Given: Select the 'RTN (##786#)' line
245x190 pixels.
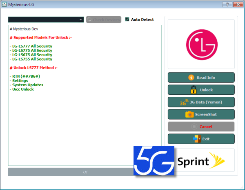Looking at the screenshot, I should [25, 76].
